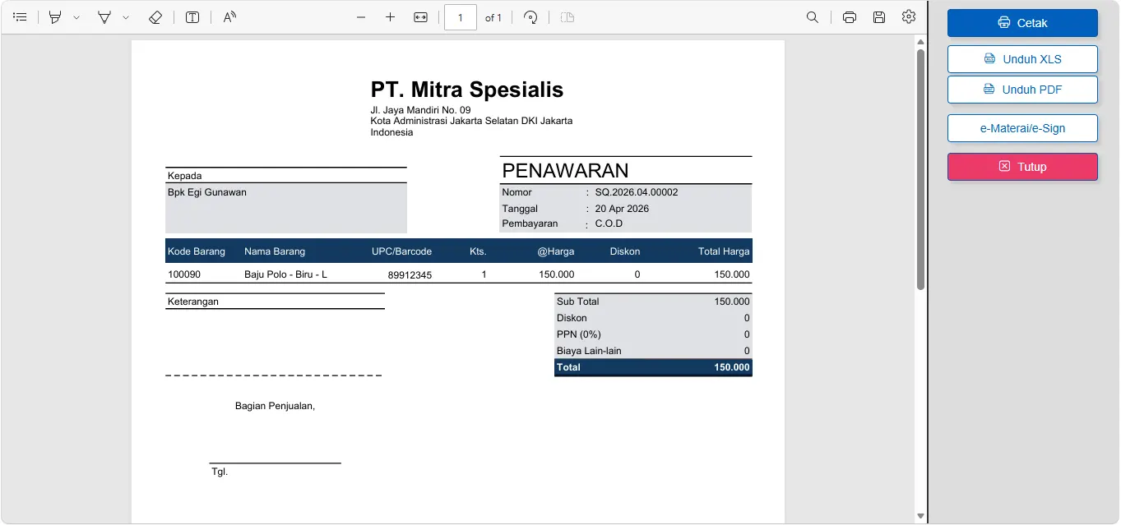Close the preview with Tutup button
This screenshot has width=1121, height=525.
1022,167
